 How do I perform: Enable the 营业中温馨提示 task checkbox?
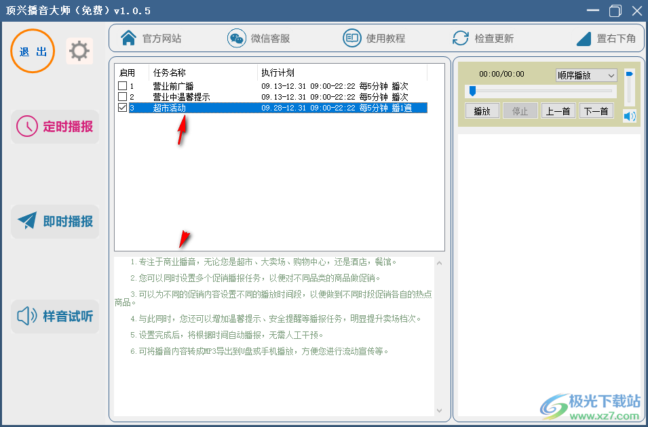click(121, 97)
